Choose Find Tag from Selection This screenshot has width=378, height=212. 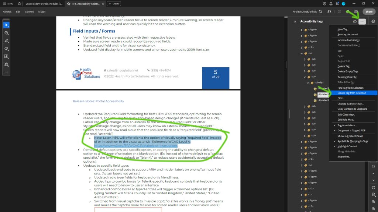[x=350, y=88]
